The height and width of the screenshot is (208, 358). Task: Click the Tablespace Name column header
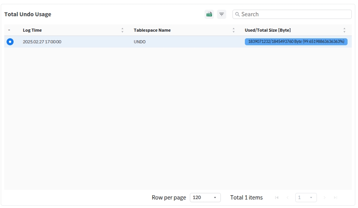click(152, 30)
